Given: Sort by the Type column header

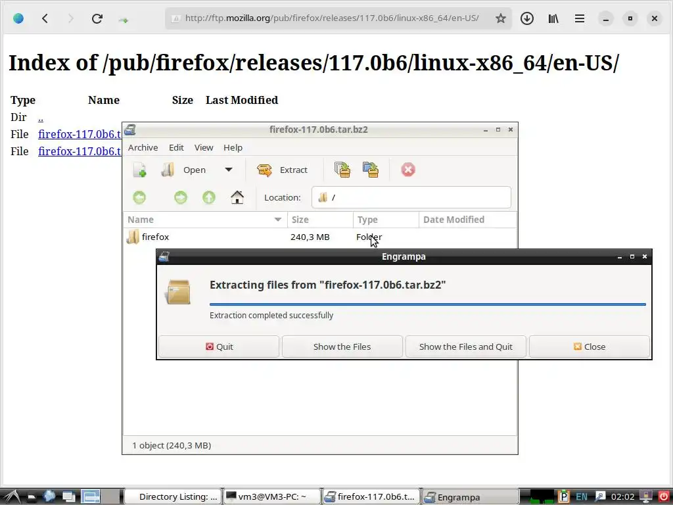Looking at the screenshot, I should click(386, 220).
